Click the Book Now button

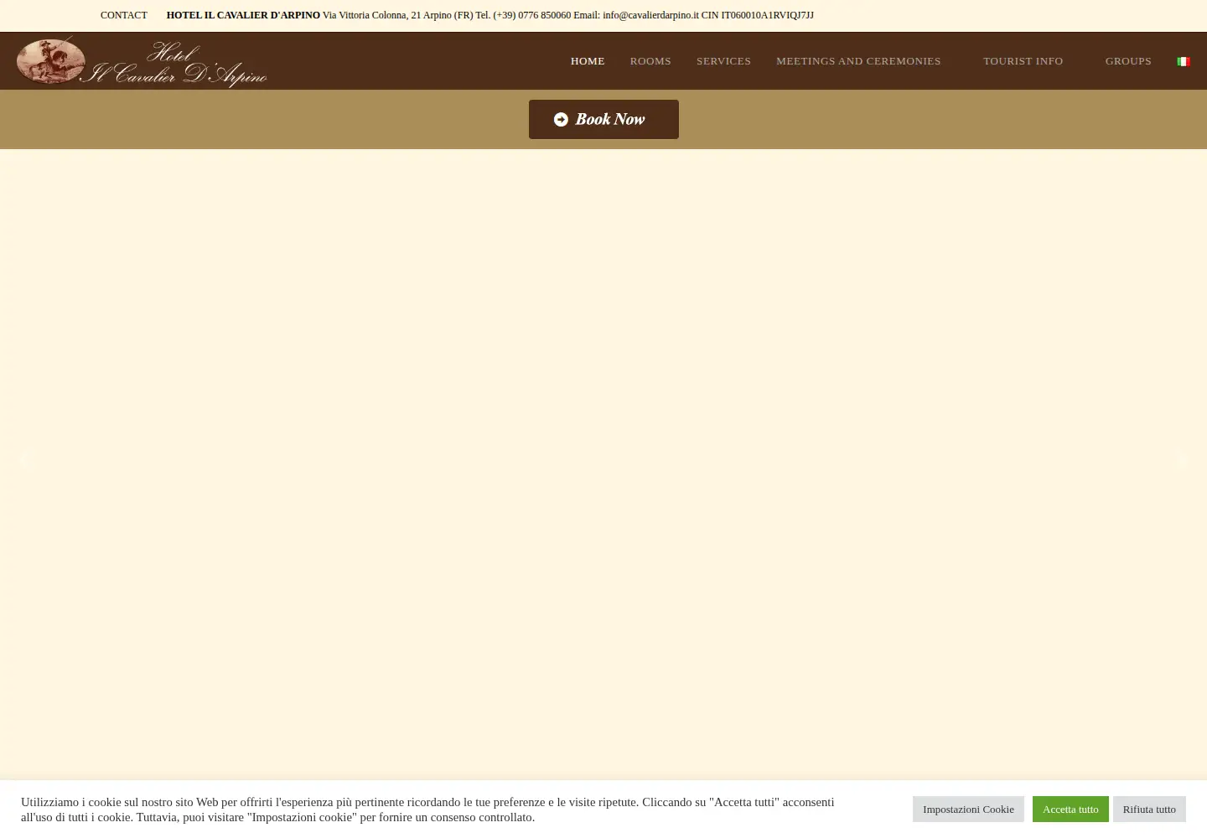[603, 119]
